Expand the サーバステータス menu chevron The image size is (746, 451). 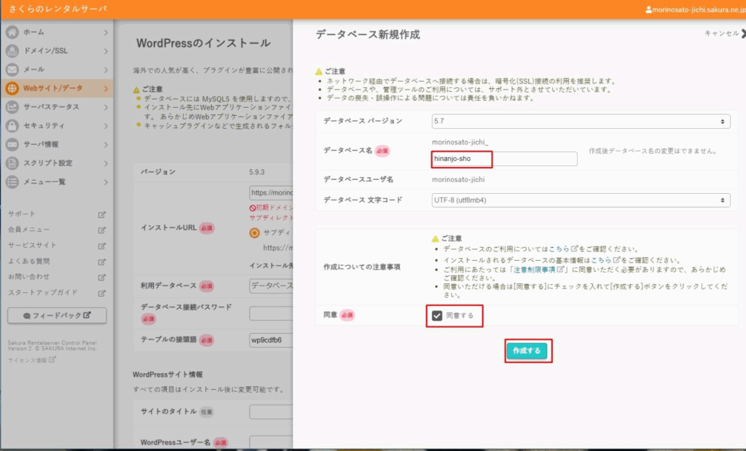point(106,108)
